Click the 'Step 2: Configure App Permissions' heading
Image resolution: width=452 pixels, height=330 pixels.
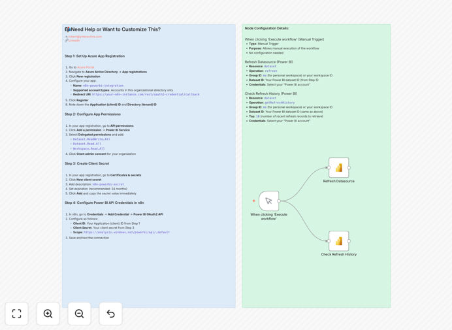click(x=93, y=114)
